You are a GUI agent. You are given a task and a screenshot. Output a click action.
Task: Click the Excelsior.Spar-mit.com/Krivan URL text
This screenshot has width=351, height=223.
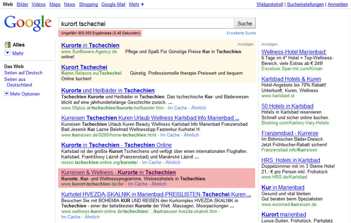click(x=292, y=69)
